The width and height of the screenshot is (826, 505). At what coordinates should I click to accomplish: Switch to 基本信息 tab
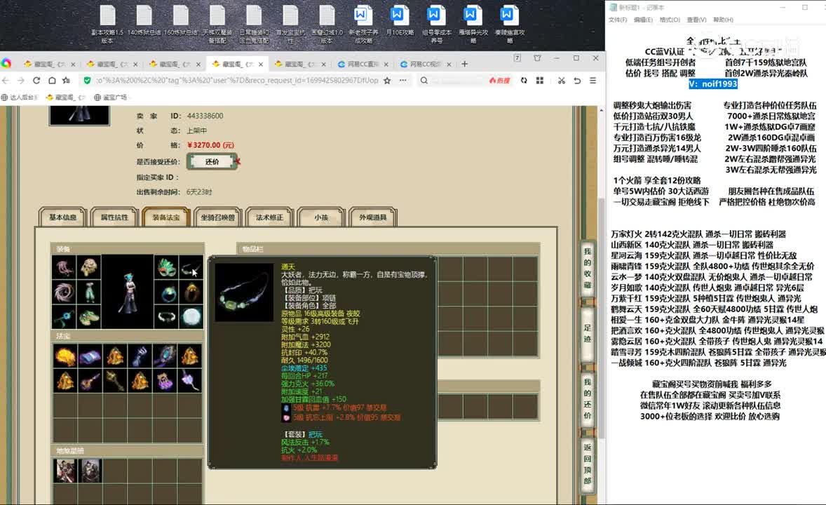coord(62,217)
